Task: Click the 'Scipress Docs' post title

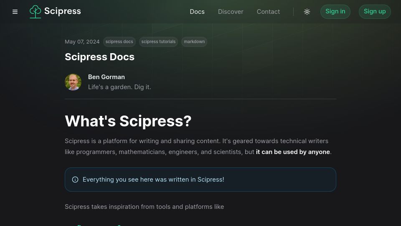Action: (99, 57)
